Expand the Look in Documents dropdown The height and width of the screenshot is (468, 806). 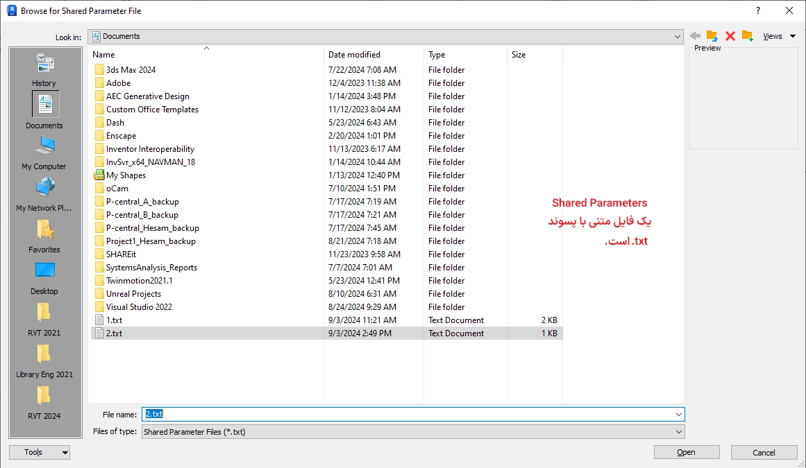pos(677,36)
